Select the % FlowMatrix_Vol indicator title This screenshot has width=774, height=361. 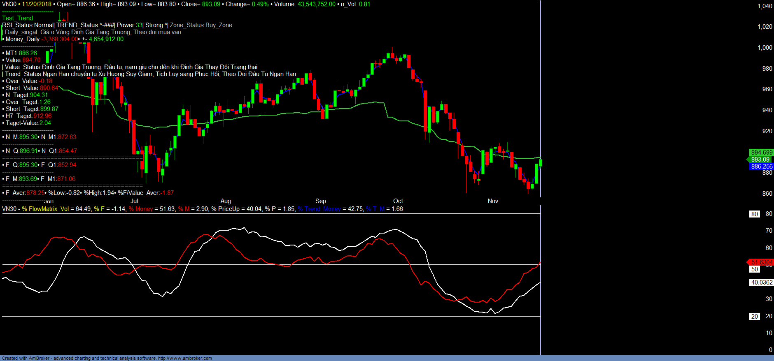pos(45,209)
